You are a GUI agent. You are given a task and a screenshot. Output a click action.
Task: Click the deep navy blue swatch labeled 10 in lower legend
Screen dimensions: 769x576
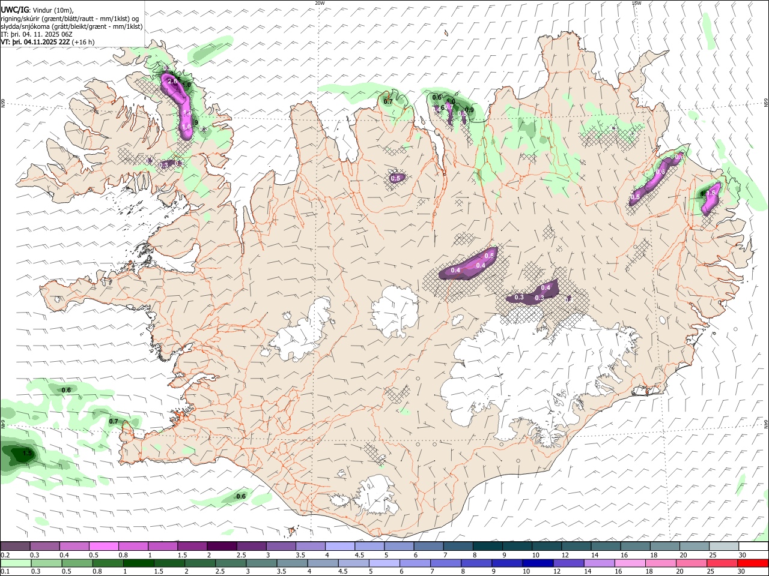537,563
